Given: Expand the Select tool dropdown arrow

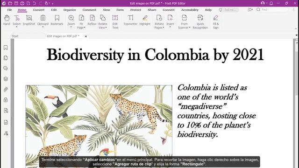Looking at the screenshot, I should pos(17,27).
